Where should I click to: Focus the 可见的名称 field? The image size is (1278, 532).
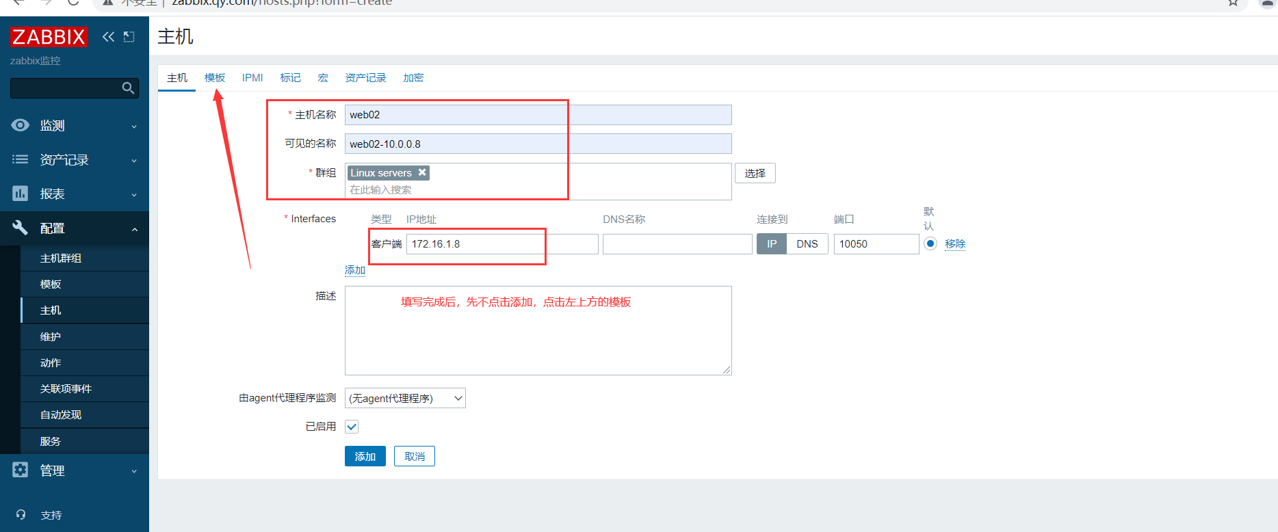click(x=538, y=144)
